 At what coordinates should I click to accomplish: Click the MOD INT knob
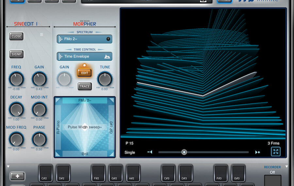click(x=39, y=109)
